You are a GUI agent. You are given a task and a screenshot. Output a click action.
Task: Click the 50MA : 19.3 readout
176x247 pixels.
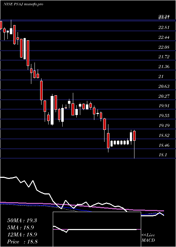click(x=22, y=221)
